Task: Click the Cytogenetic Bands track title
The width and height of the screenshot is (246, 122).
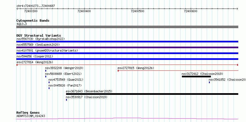Action: pyautogui.click(x=33, y=21)
